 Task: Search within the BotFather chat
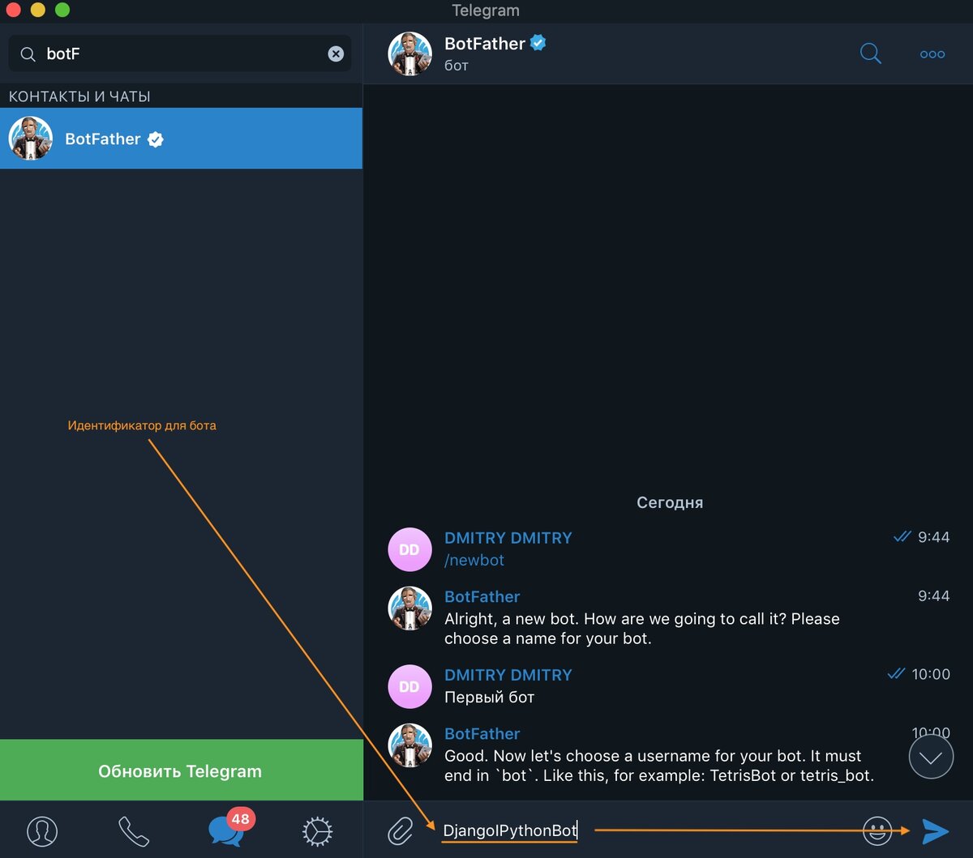click(870, 54)
